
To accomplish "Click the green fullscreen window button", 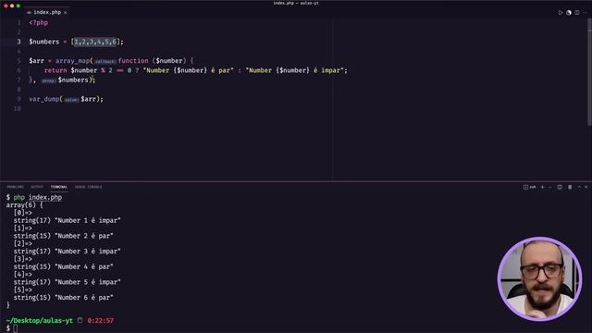I will pos(18,6).
